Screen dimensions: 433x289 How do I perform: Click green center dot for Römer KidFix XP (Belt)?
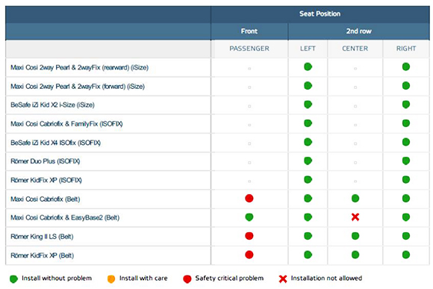tap(355, 255)
